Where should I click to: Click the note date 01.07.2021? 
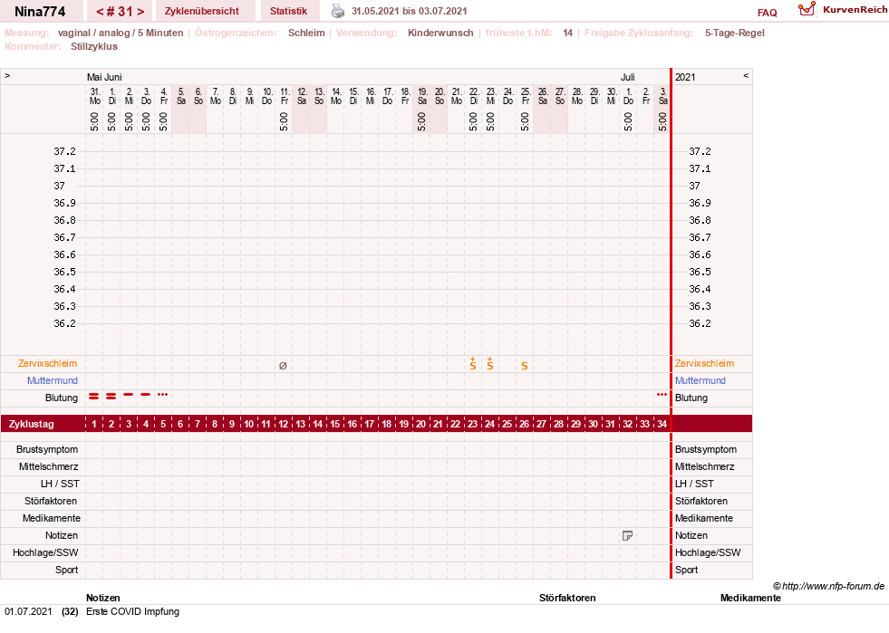[28, 611]
